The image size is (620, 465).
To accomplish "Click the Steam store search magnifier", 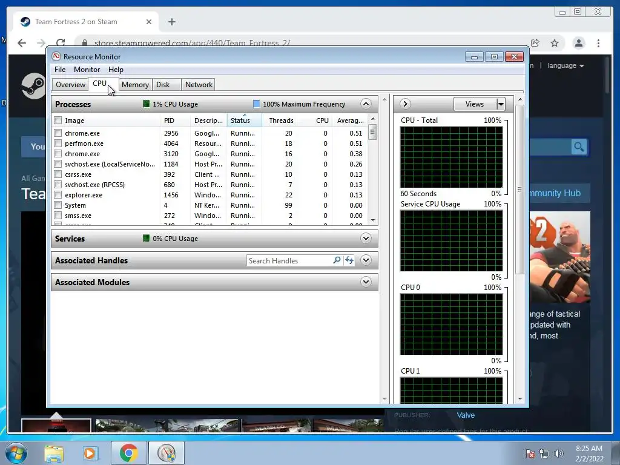I will click(x=579, y=147).
